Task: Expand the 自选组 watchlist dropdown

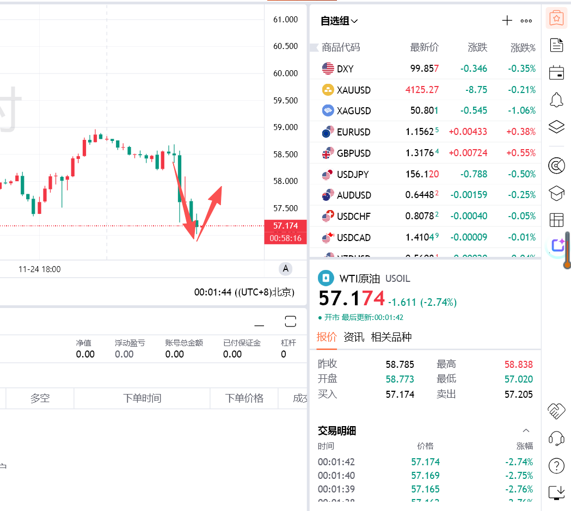Action: [x=339, y=21]
